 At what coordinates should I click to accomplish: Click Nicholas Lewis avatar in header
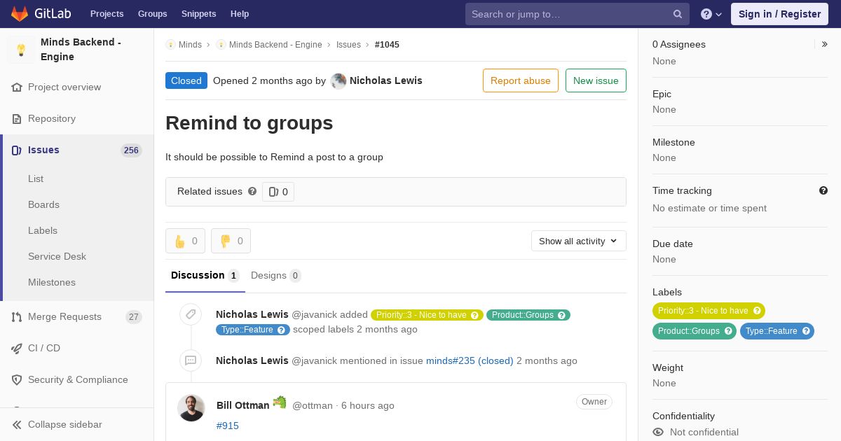pyautogui.click(x=339, y=81)
